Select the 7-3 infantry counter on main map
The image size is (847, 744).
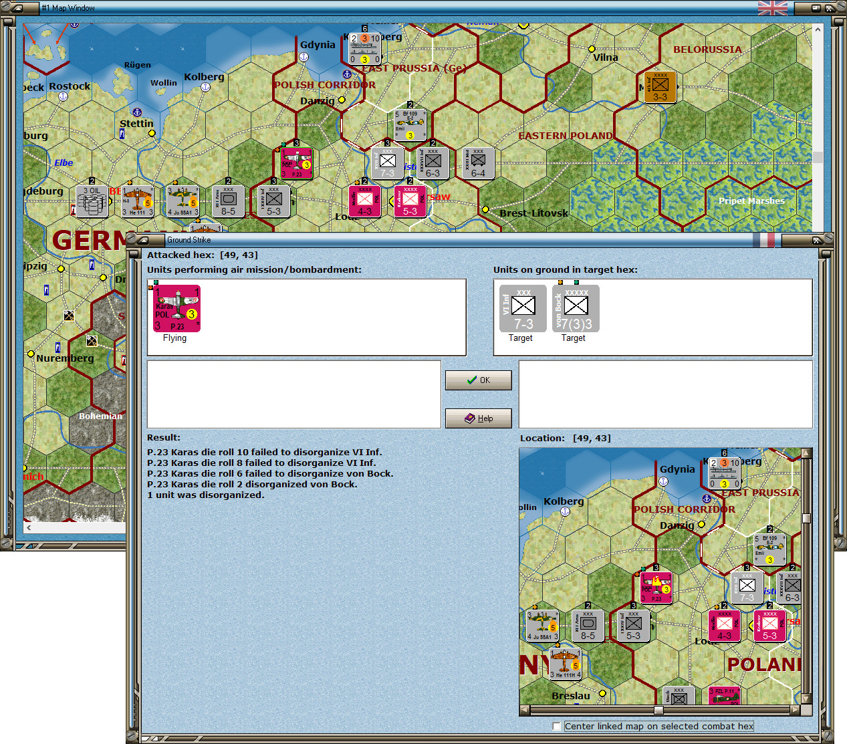click(x=387, y=163)
